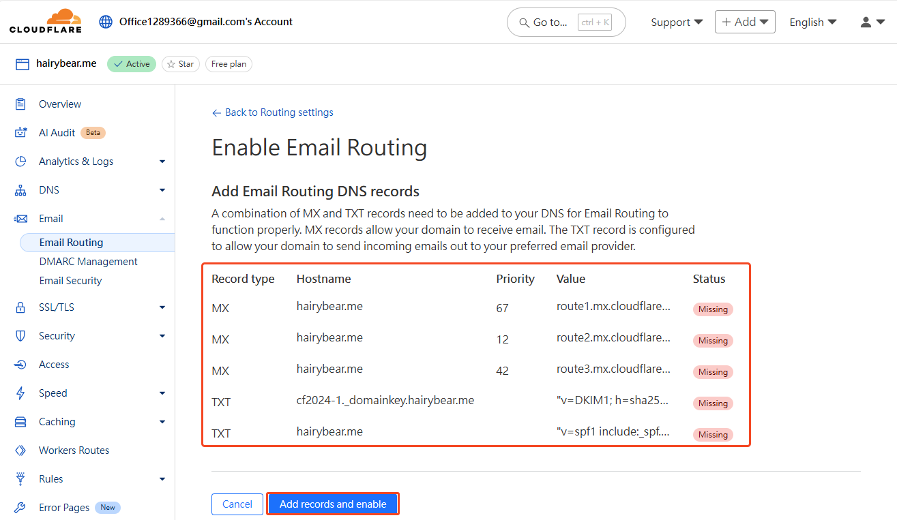
Task: Click the DNS network icon in the sidebar
Action: (19, 189)
